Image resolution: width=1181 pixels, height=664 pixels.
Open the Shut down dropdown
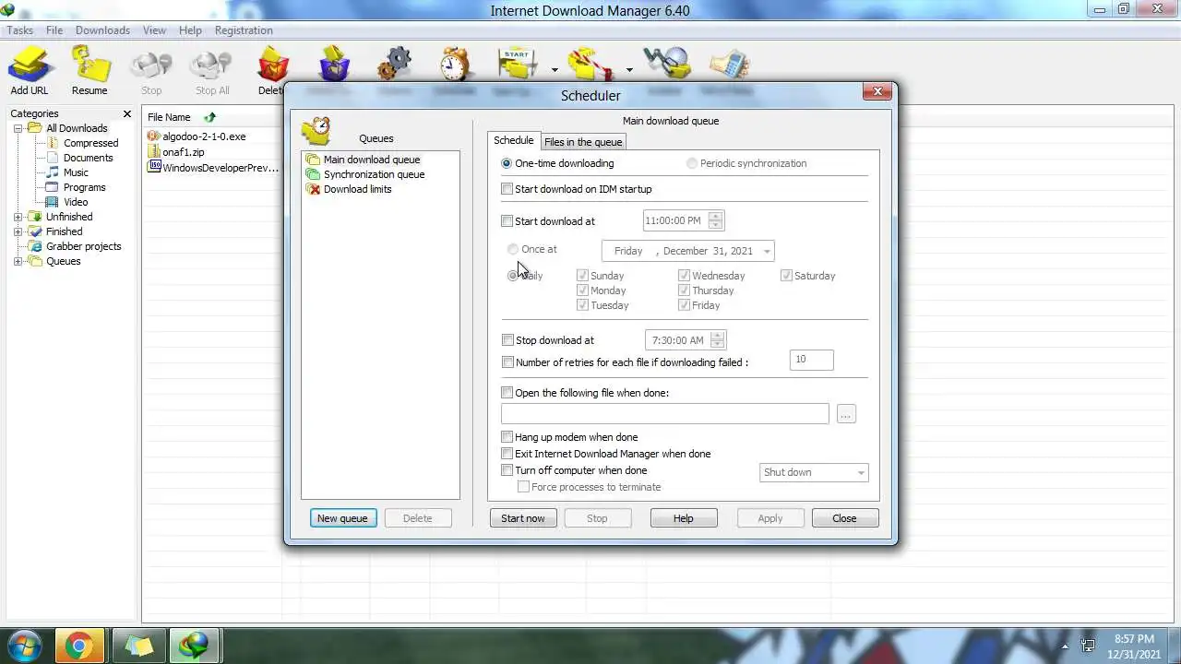(814, 472)
